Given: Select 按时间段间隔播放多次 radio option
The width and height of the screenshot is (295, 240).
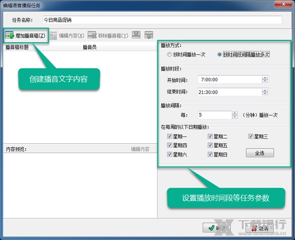Looking at the screenshot, I should click(219, 55).
